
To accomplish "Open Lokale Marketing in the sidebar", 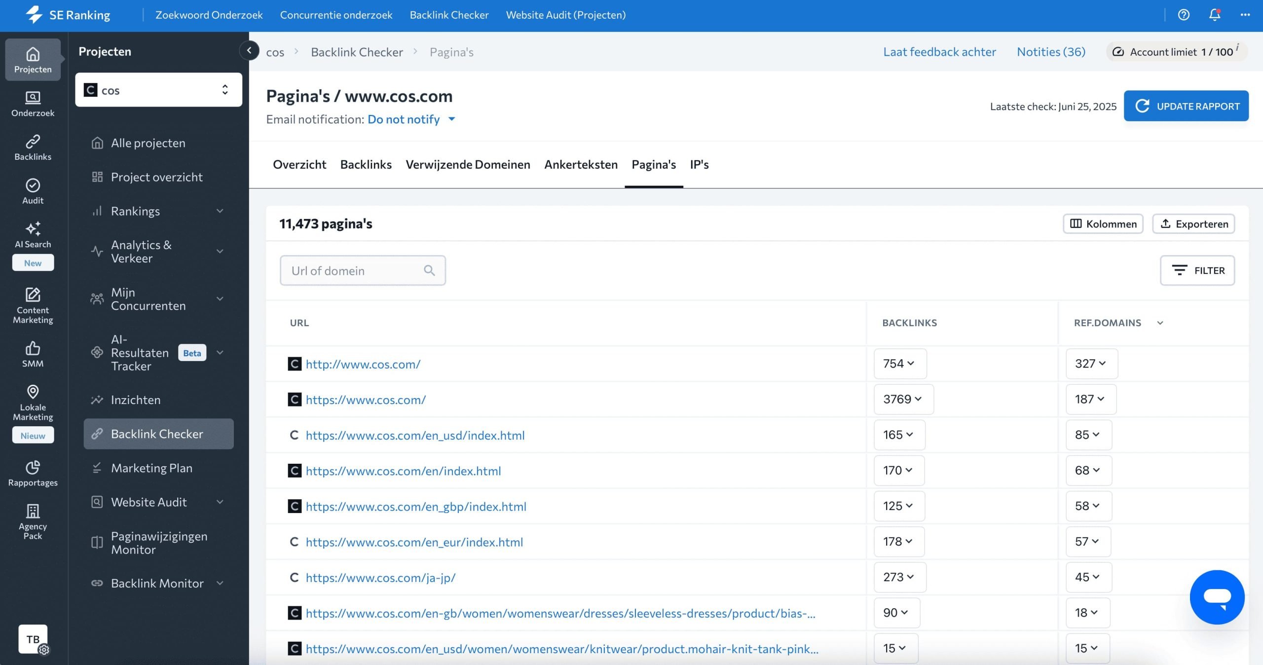I will 33,403.
